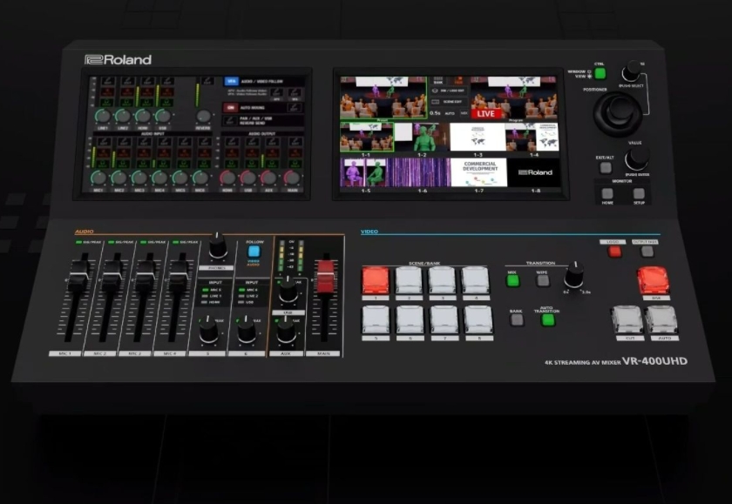Open the edit icon for touchscreen MIC5 channel
732x504 pixels.
coord(185,141)
